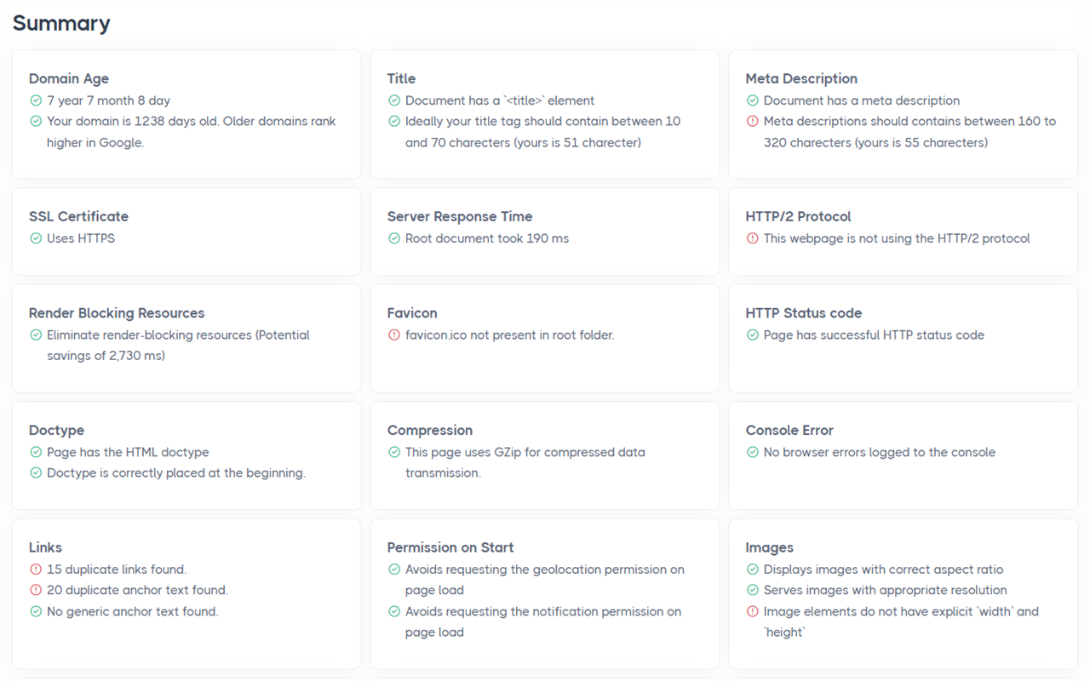Click the warning icon next to HTTP/2 protocol message
The image size is (1090, 681).
click(x=752, y=238)
